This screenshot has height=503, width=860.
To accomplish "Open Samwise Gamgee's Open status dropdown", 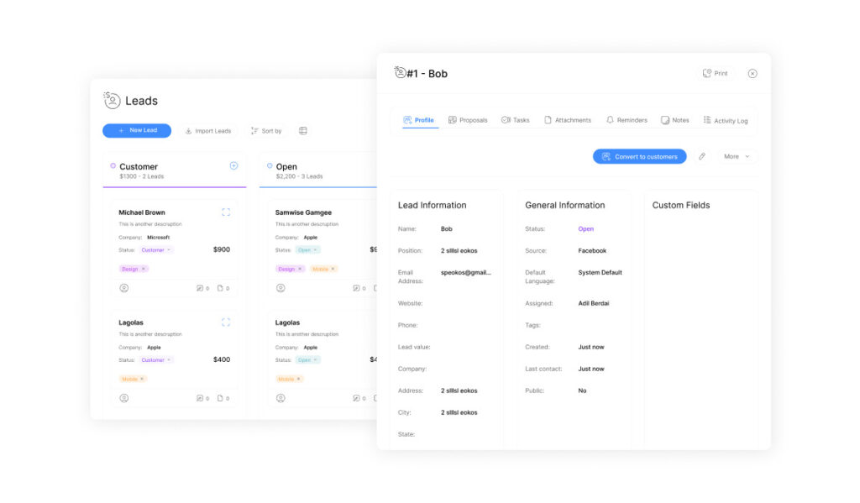I will [x=307, y=250].
